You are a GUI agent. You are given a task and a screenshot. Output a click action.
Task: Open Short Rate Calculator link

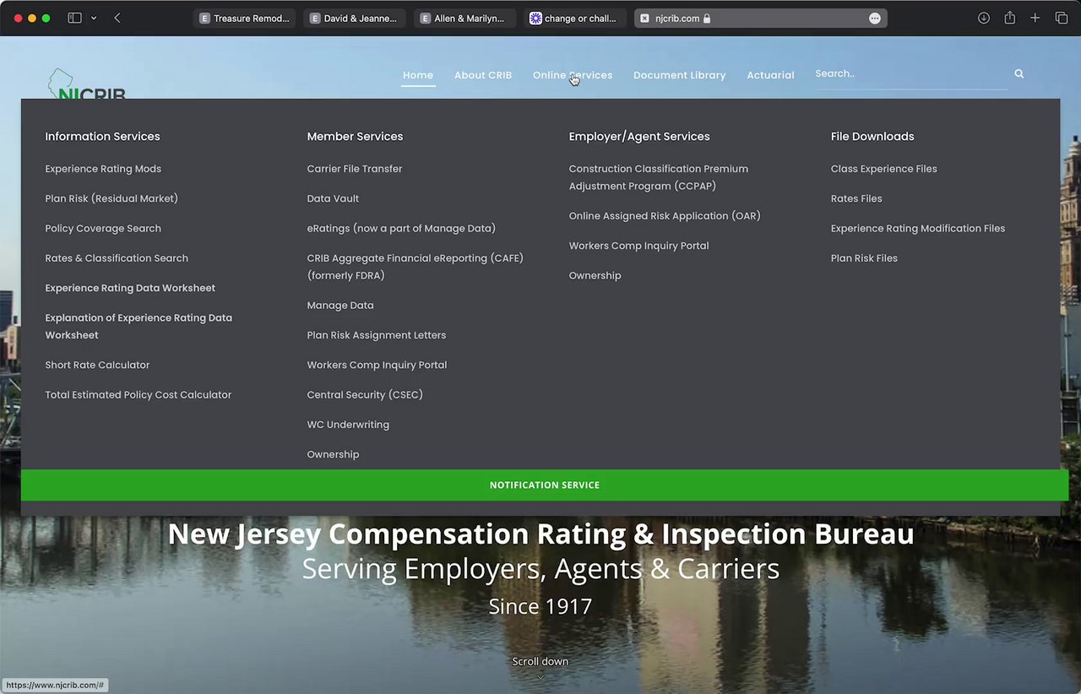click(97, 365)
